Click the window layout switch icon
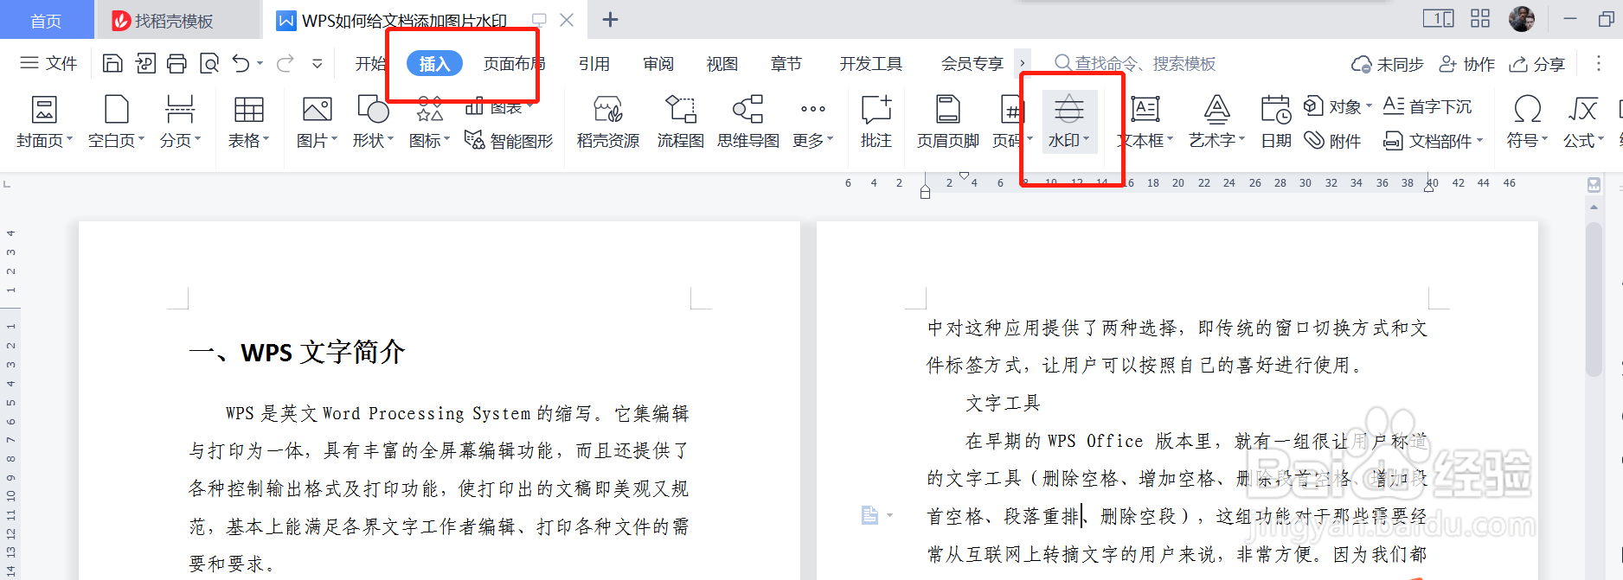Viewport: 1623px width, 580px height. point(1439,18)
